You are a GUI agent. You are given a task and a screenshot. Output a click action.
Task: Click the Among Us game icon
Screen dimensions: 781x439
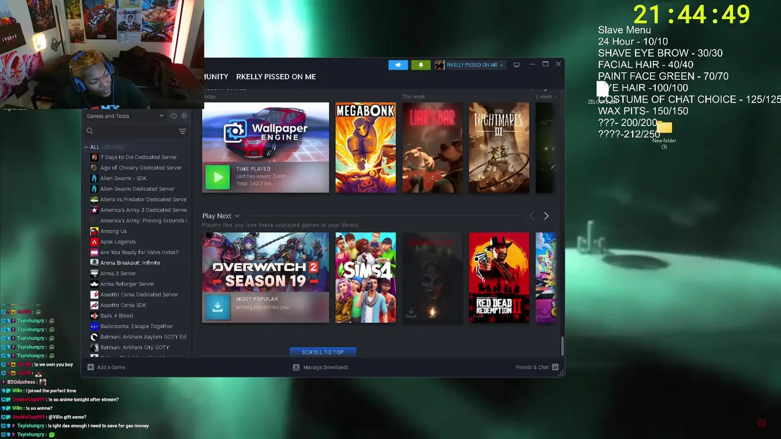point(94,231)
